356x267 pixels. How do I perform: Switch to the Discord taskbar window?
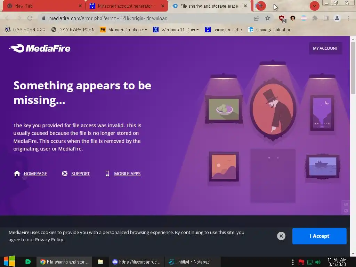click(136, 262)
